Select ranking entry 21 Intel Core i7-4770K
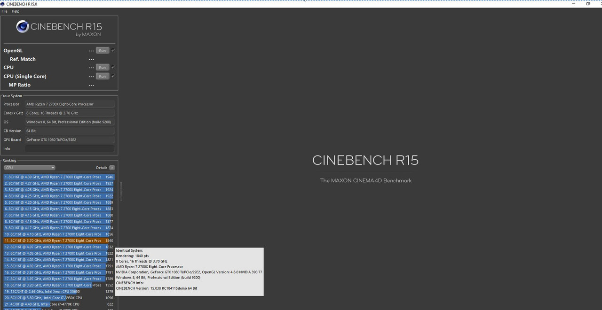The image size is (602, 310). [x=59, y=304]
